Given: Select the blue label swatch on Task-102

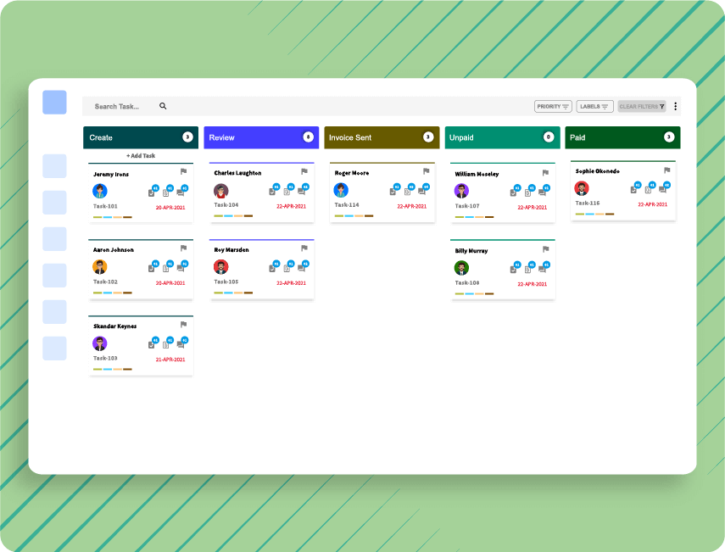Looking at the screenshot, I should pyautogui.click(x=109, y=293).
